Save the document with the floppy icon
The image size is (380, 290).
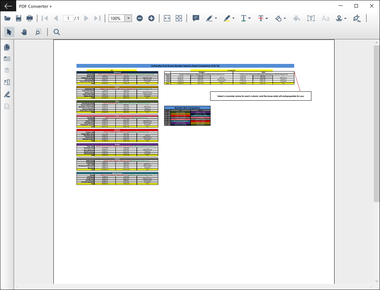pyautogui.click(x=18, y=18)
